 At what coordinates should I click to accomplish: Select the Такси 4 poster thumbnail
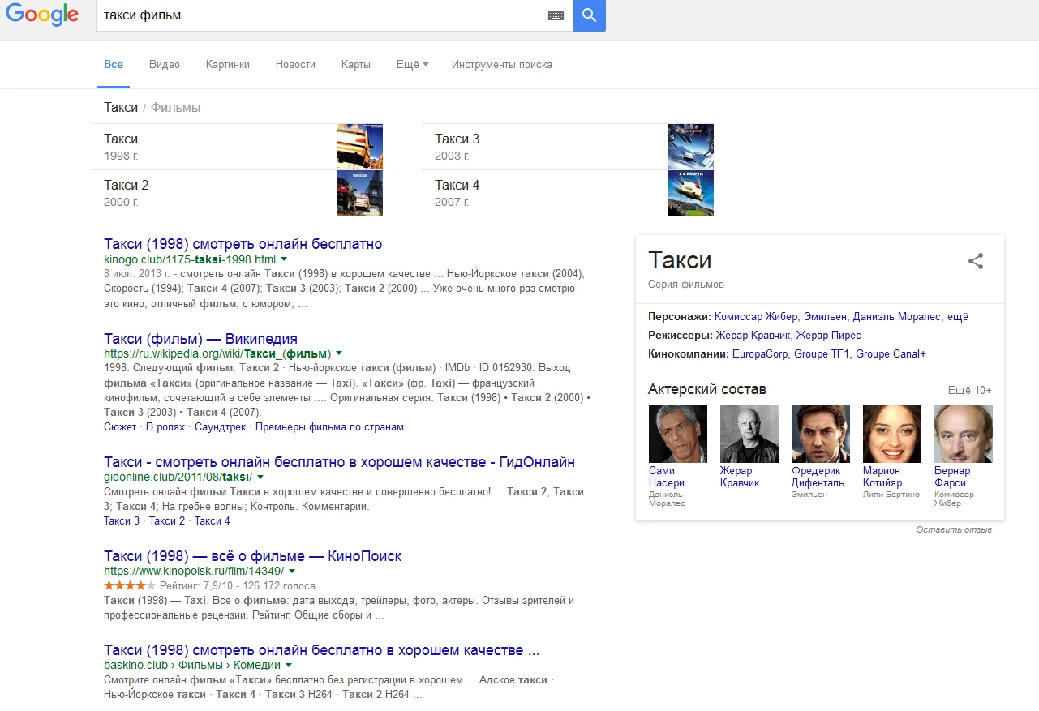pyautogui.click(x=690, y=193)
